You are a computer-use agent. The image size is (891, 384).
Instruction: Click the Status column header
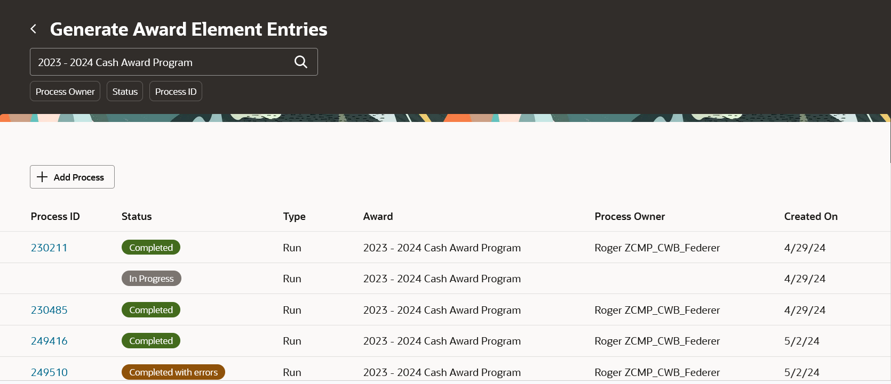(x=137, y=216)
